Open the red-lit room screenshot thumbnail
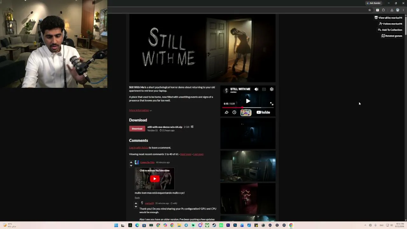407x229 pixels. 248,198
